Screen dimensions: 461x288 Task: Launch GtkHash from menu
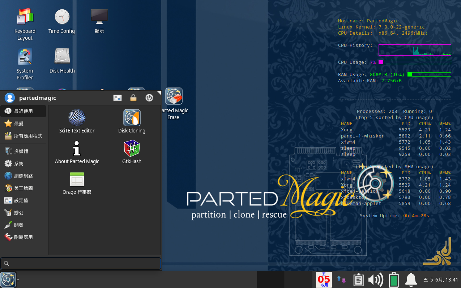(132, 152)
